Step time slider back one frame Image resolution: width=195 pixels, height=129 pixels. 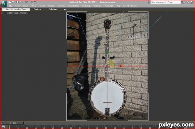[2, 123]
